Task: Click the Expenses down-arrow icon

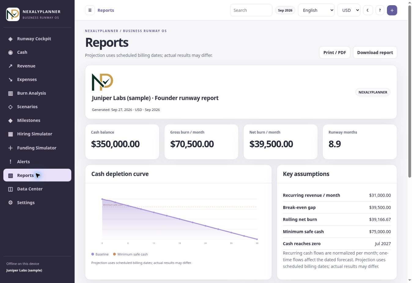Action: tap(10, 79)
